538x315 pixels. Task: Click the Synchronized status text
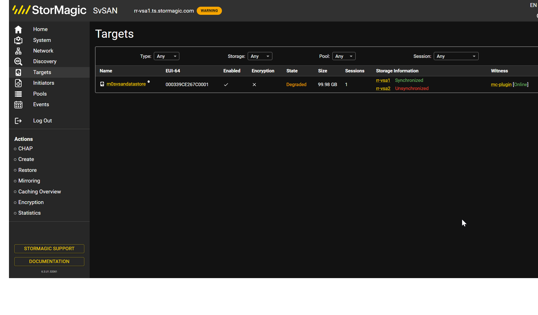(x=409, y=80)
